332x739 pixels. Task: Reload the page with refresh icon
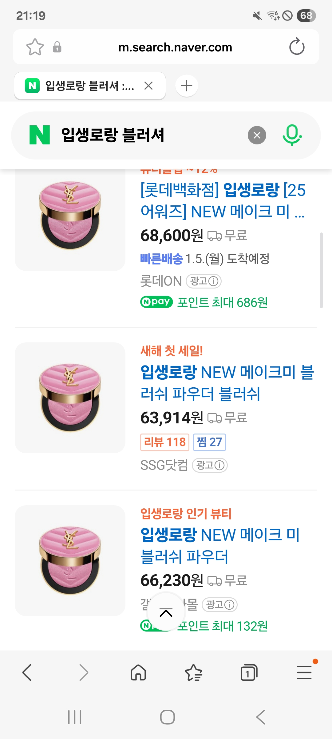pyautogui.click(x=297, y=47)
